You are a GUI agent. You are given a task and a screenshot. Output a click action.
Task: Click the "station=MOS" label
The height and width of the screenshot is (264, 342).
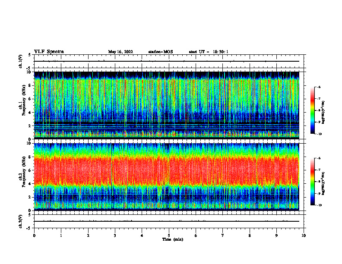click(161, 52)
